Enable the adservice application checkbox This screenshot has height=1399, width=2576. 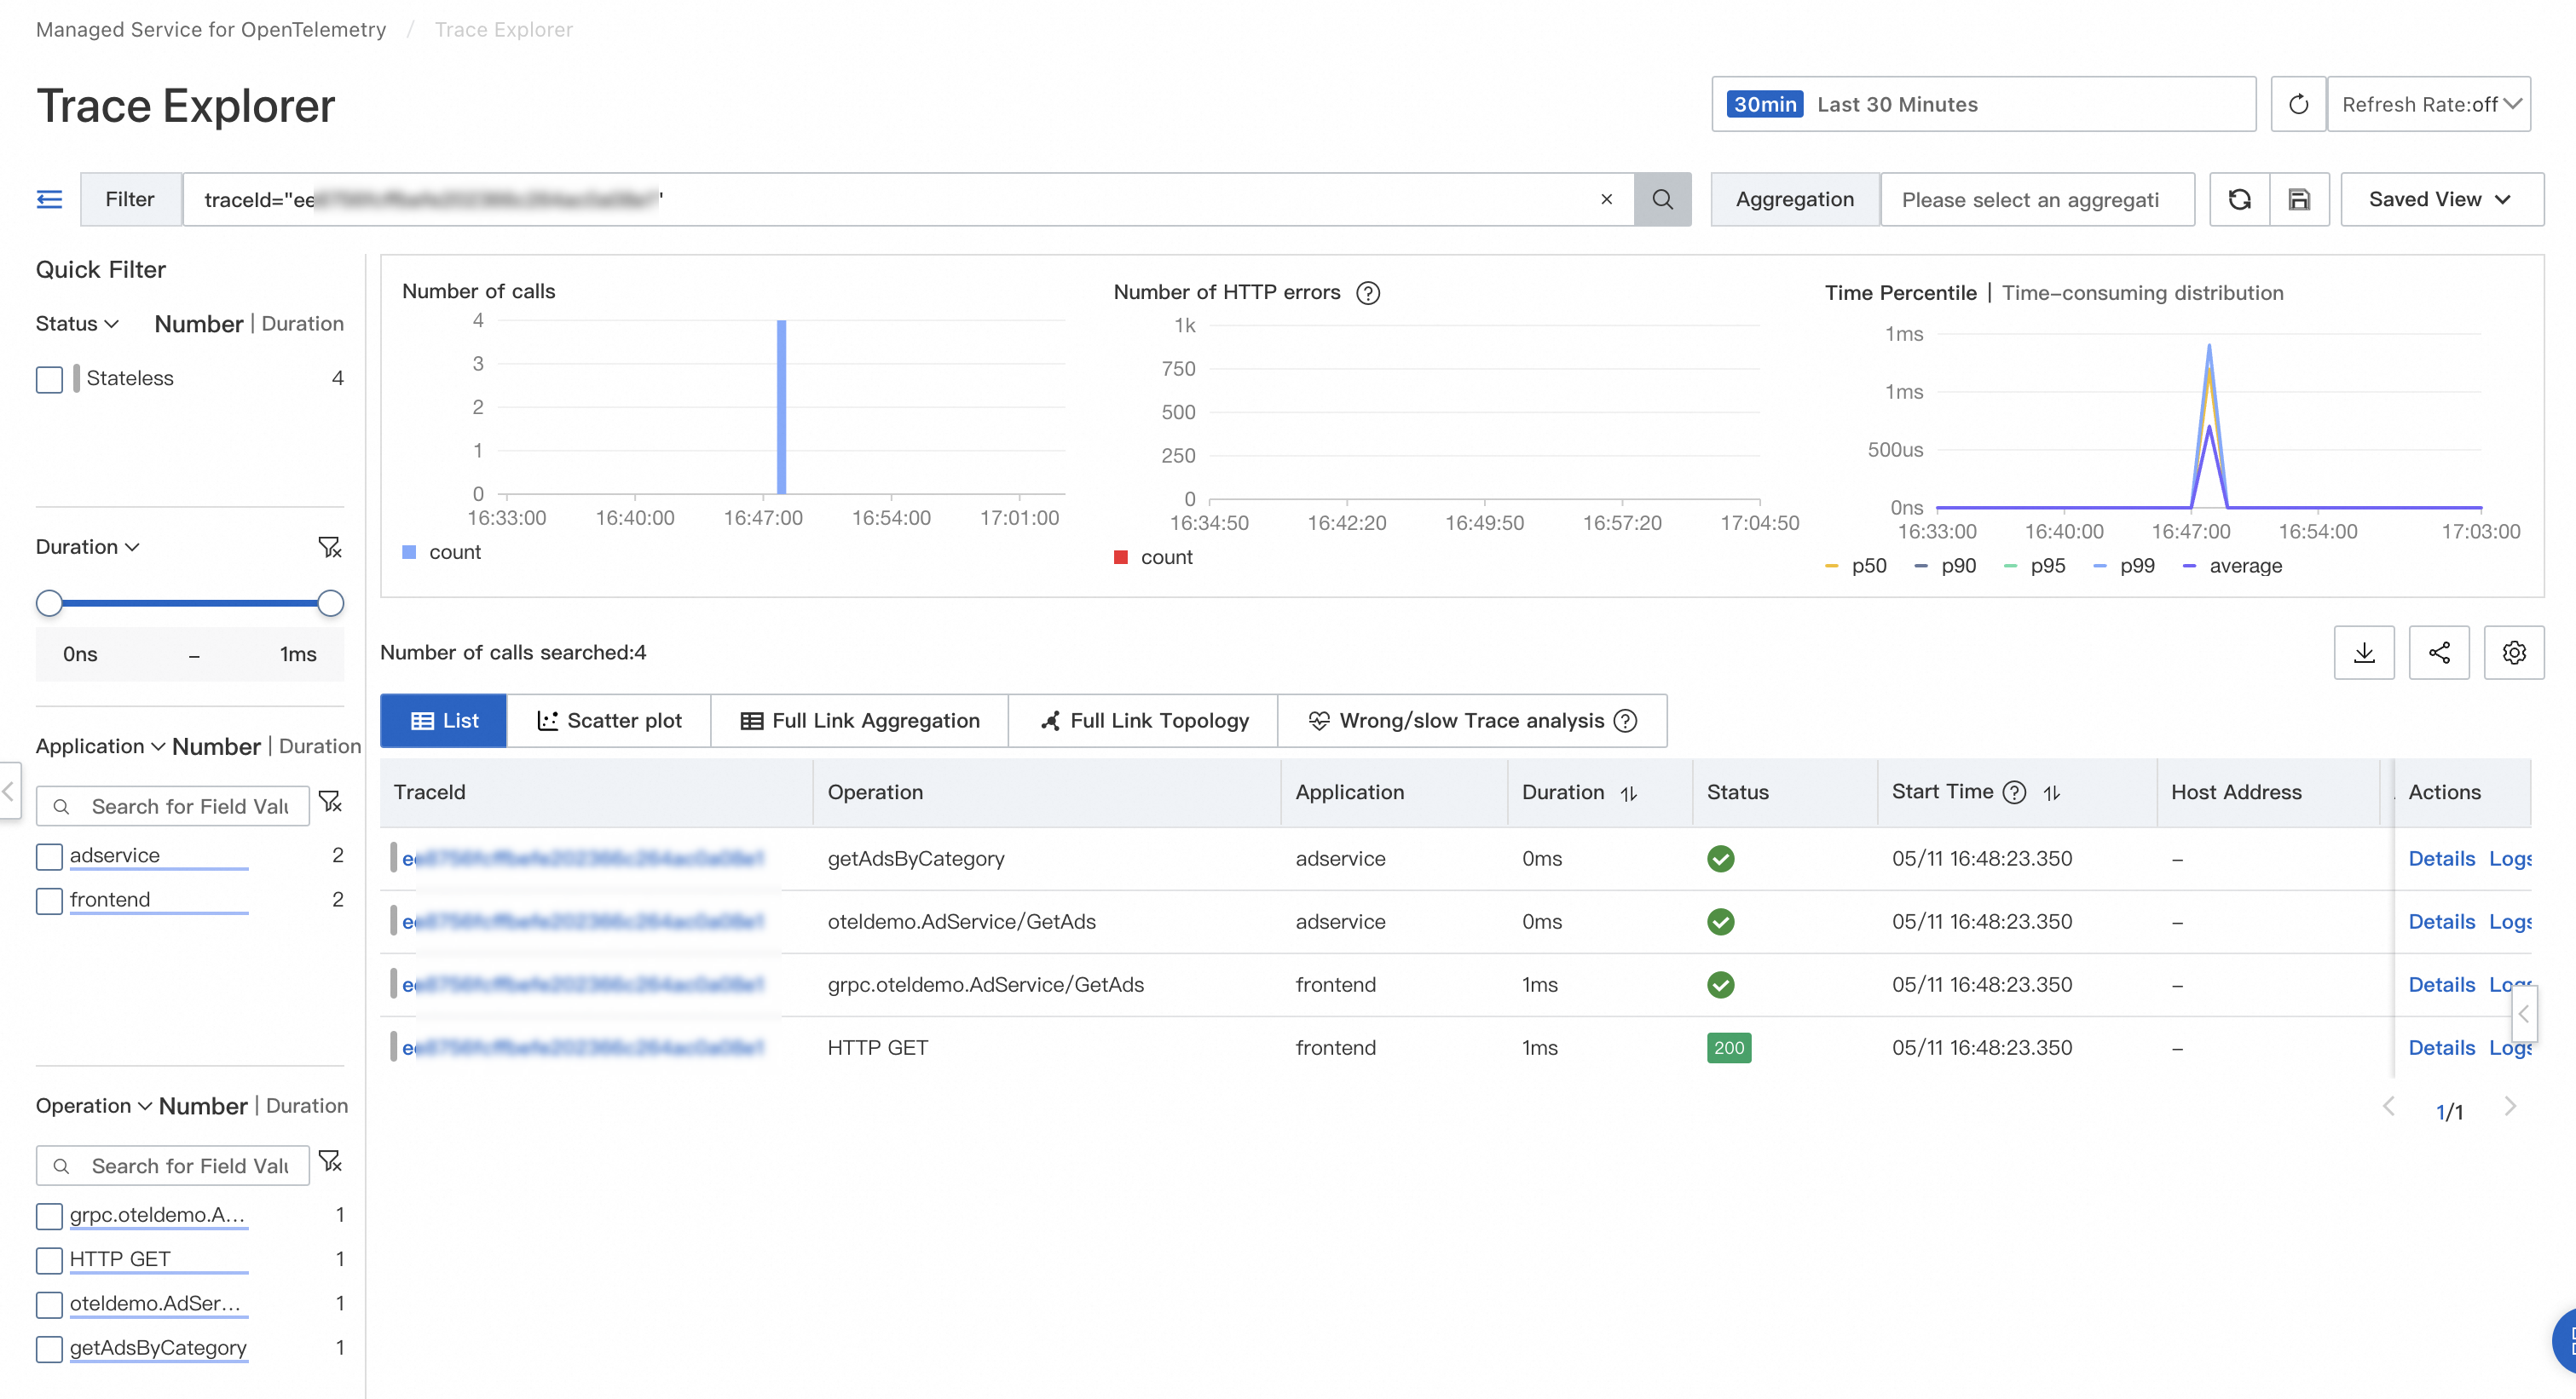click(x=49, y=855)
